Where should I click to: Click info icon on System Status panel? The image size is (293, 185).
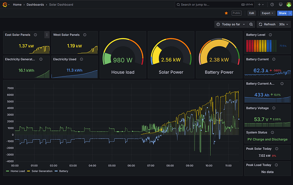[272, 132]
